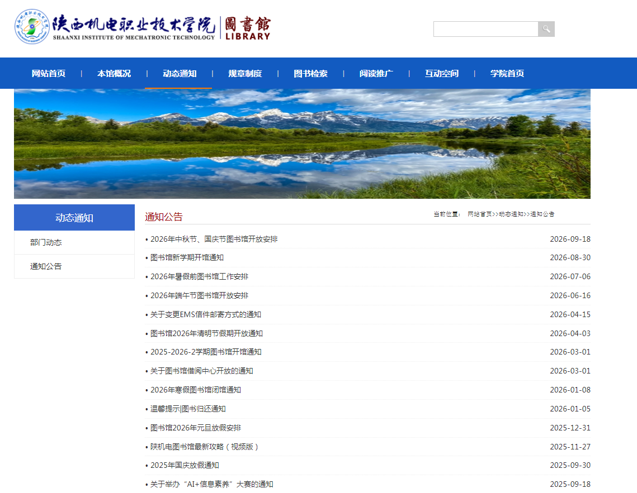Click the magnifier search icon button

pos(546,29)
